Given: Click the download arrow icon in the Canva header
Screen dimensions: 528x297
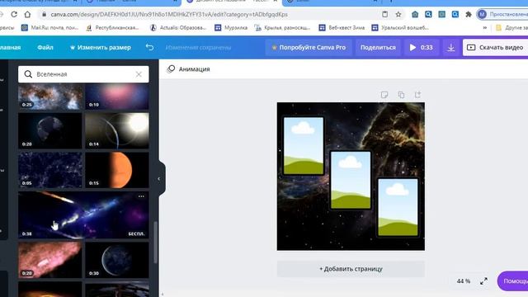Looking at the screenshot, I should point(451,48).
